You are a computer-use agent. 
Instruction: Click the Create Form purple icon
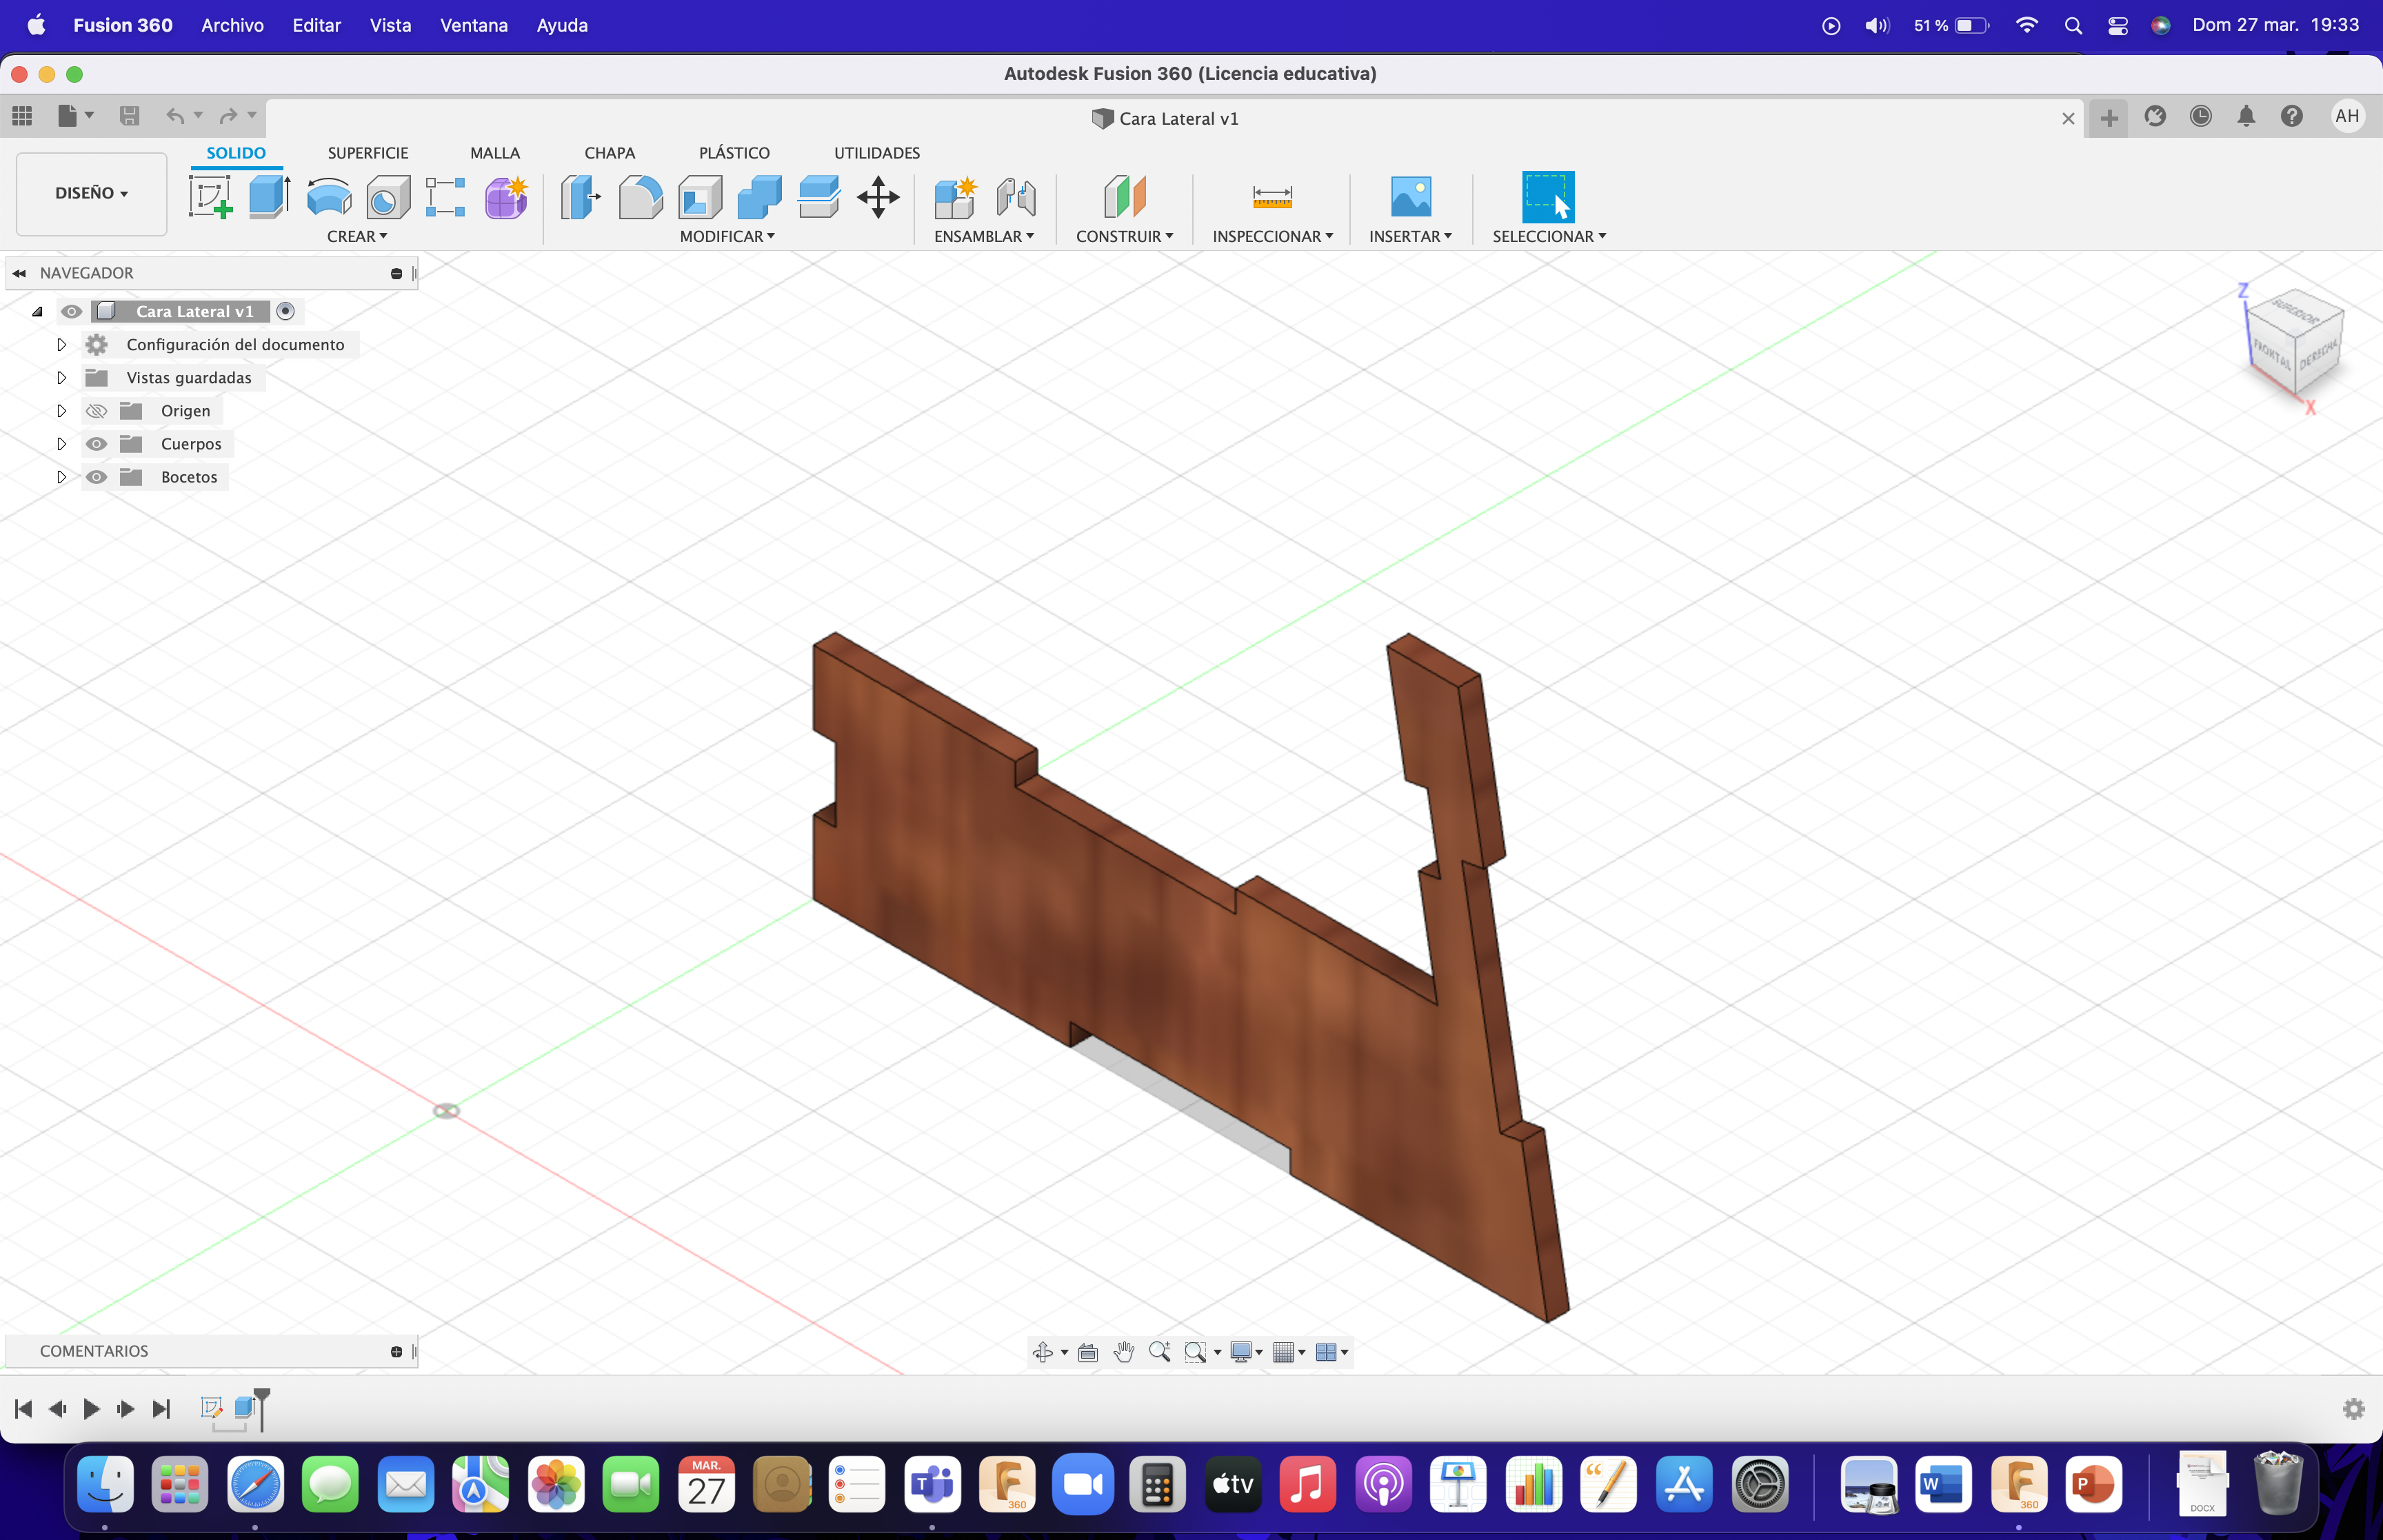pyautogui.click(x=506, y=196)
